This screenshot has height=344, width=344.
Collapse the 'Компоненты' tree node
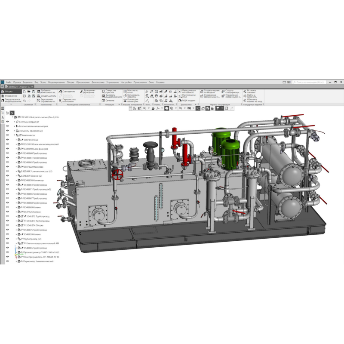[14, 135]
